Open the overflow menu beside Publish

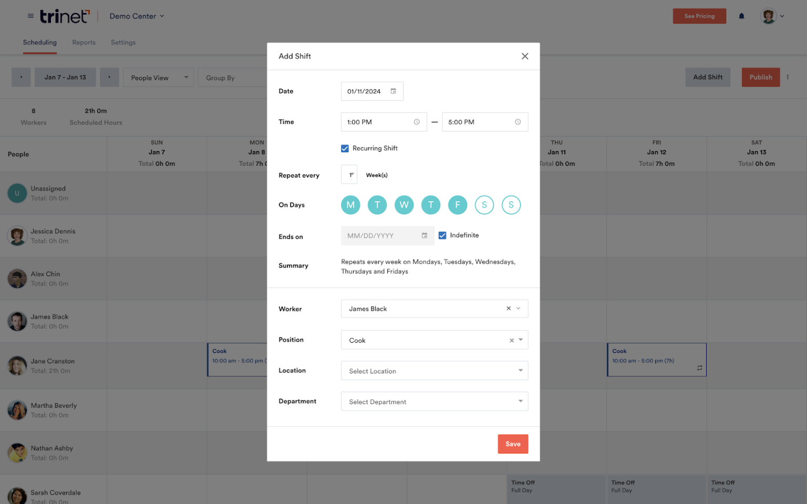coord(788,77)
